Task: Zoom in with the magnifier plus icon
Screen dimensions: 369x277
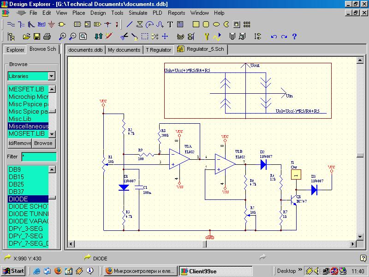Action: point(62,36)
